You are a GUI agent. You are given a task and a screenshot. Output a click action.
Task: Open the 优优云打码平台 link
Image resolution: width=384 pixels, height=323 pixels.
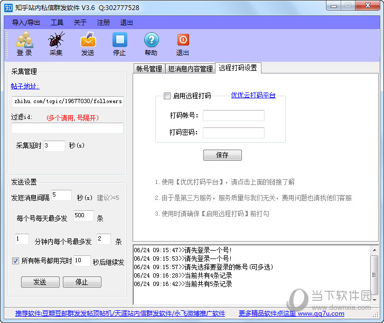coord(253,95)
